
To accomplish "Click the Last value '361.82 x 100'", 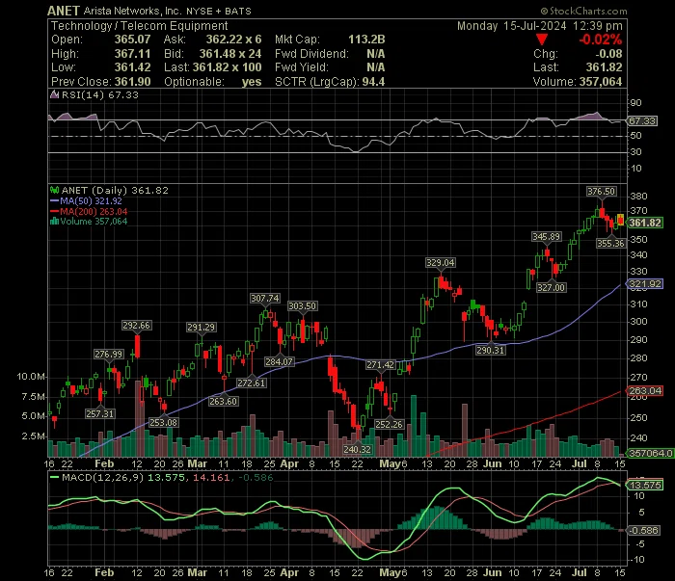I will pyautogui.click(x=227, y=67).
